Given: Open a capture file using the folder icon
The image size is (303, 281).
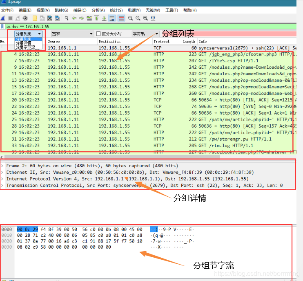Looking at the screenshot, I should tap(35, 18).
